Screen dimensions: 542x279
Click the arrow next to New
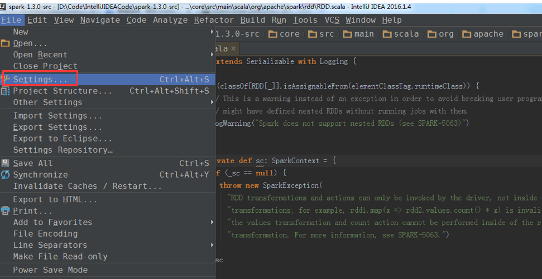click(212, 32)
